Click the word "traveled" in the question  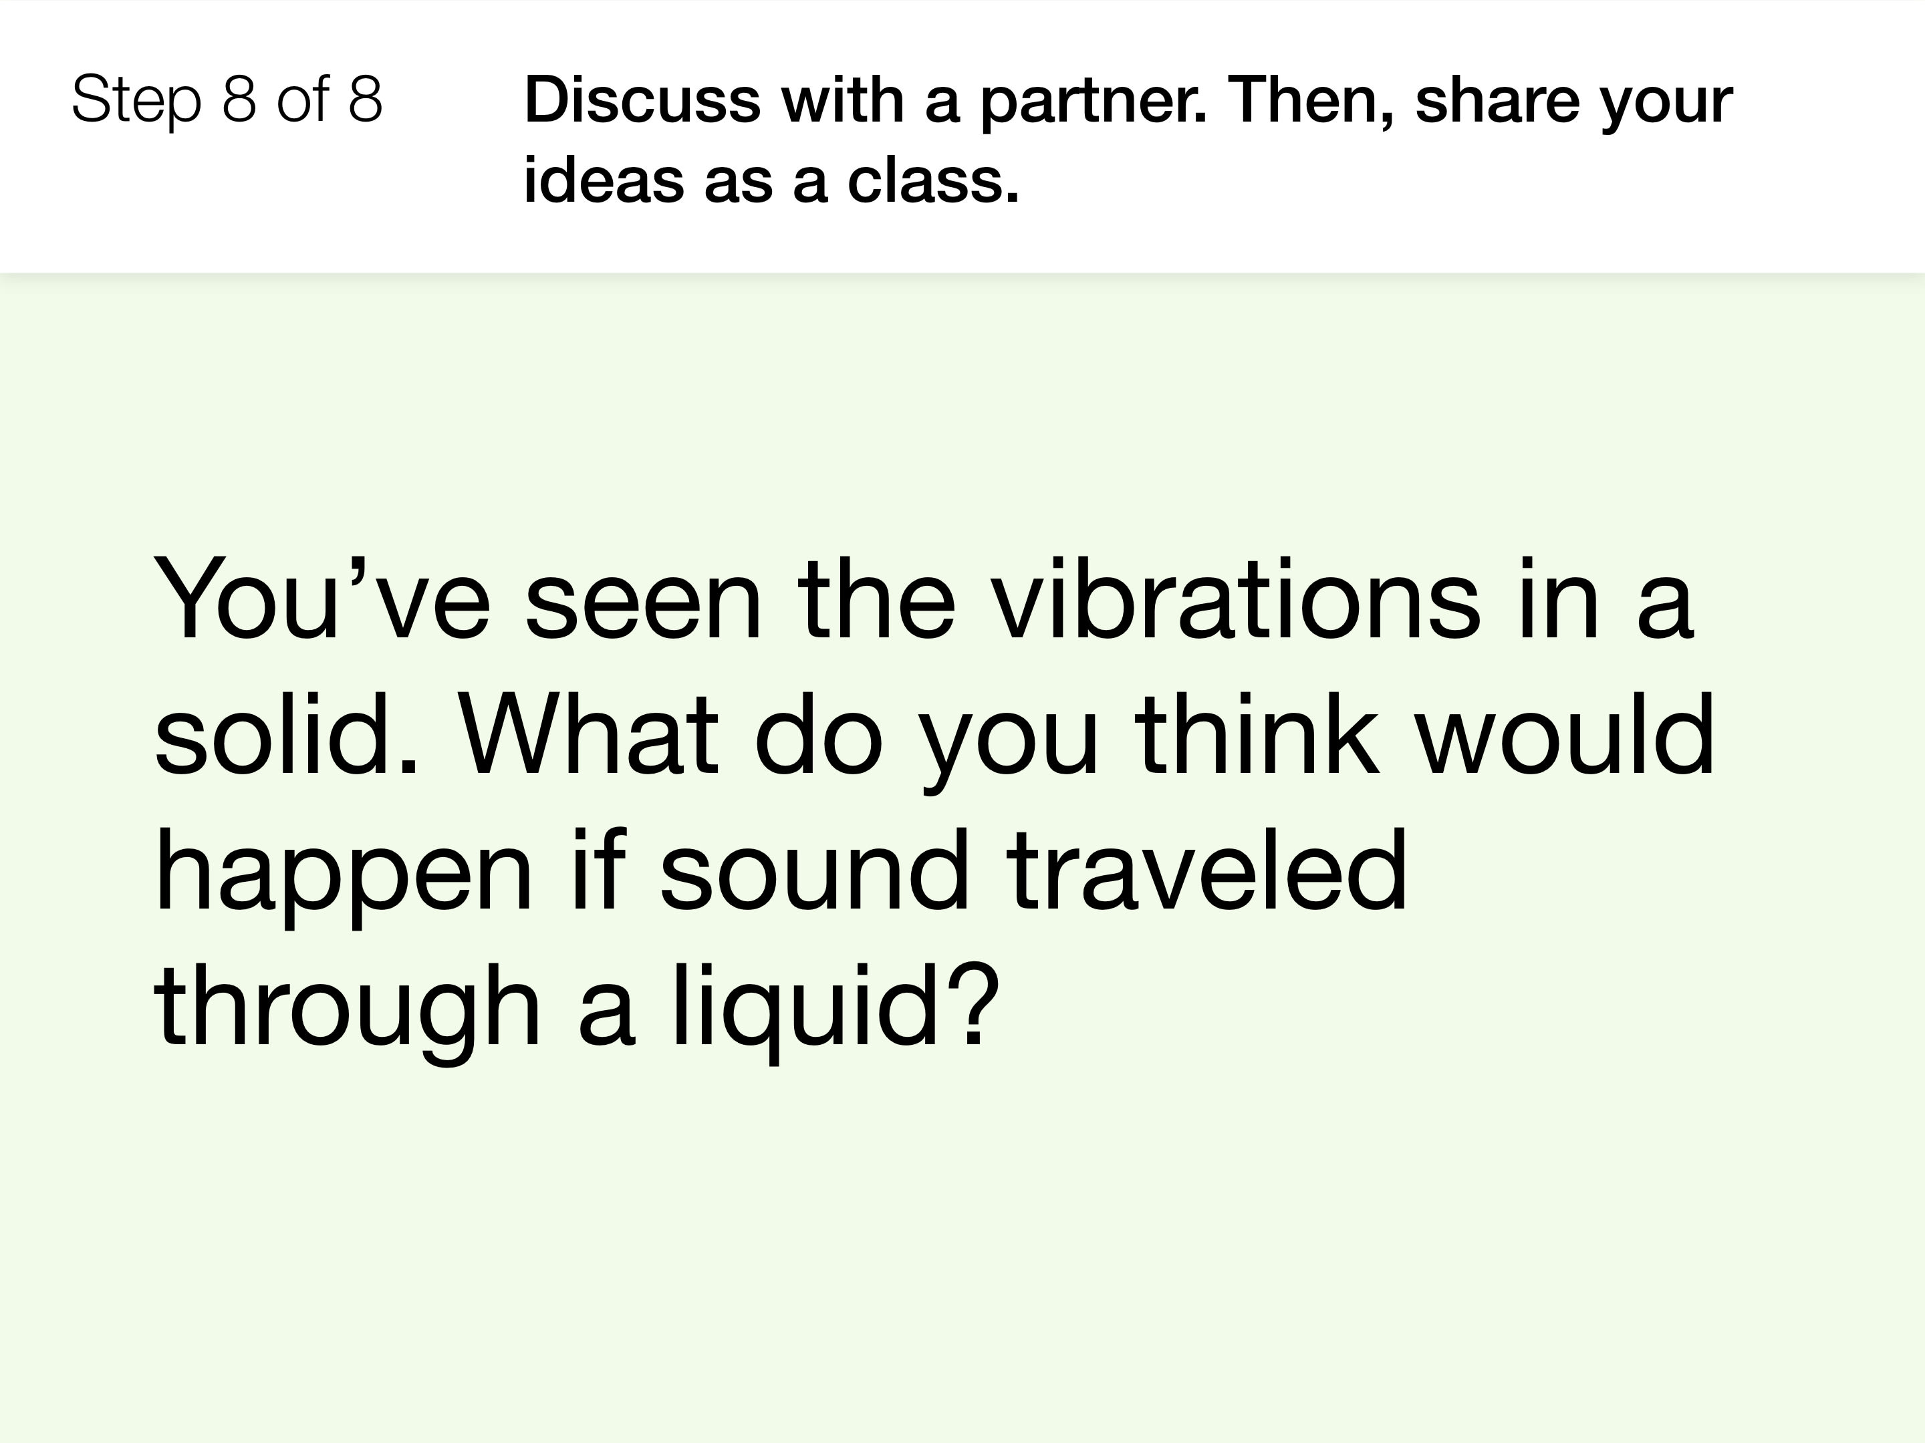pos(1207,870)
